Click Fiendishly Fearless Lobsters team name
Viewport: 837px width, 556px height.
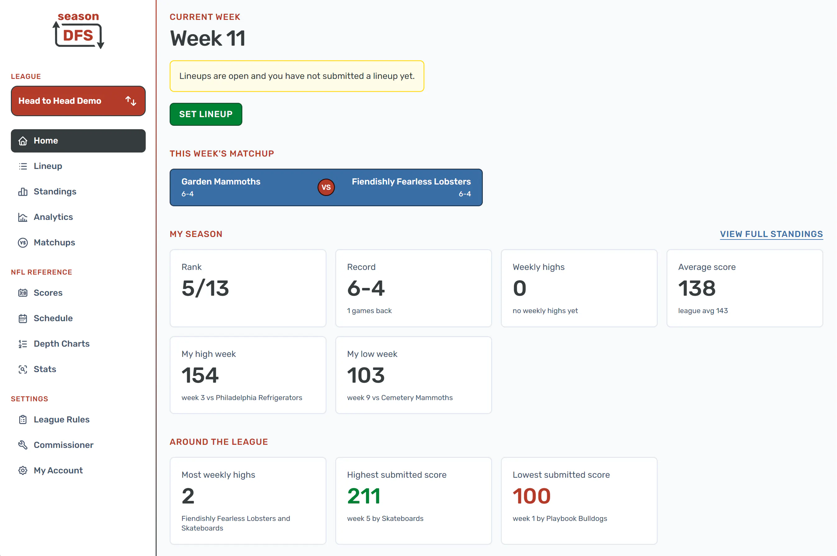411,181
